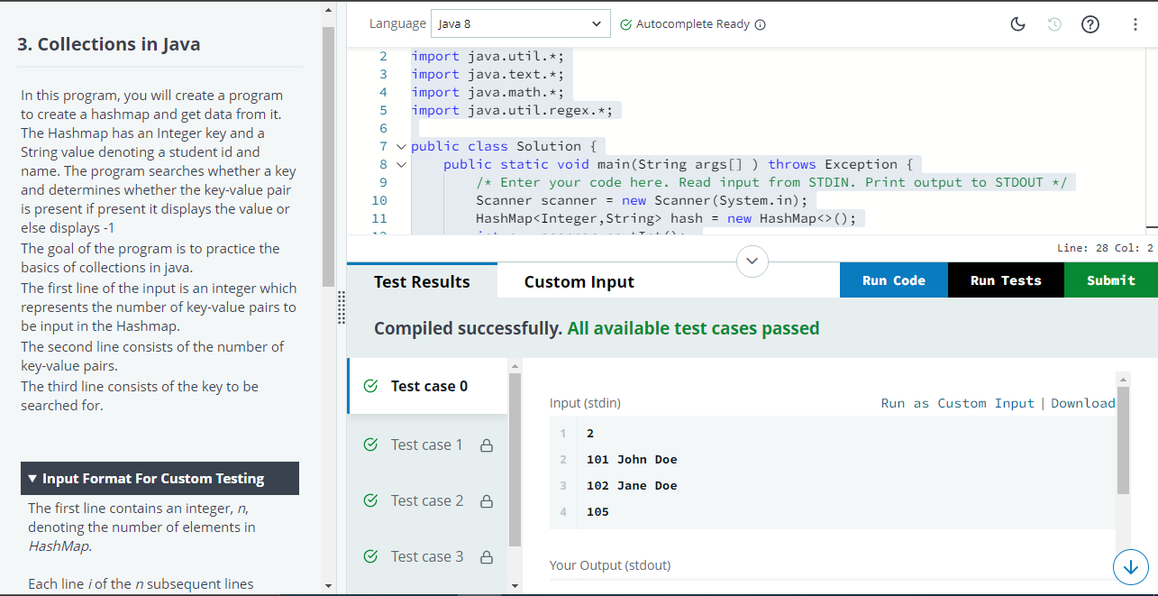Click the green Submit button
The image size is (1158, 596).
(x=1110, y=280)
